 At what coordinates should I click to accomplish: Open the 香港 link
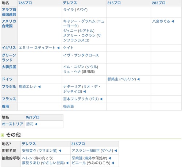[5, 106]
